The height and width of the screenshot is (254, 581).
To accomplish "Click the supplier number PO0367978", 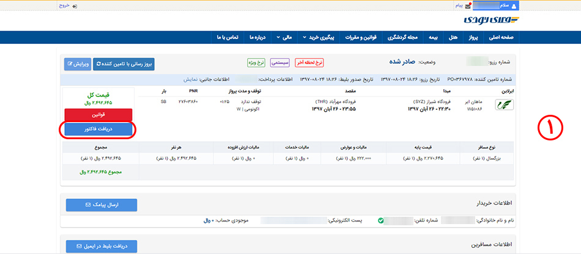I will click(459, 79).
